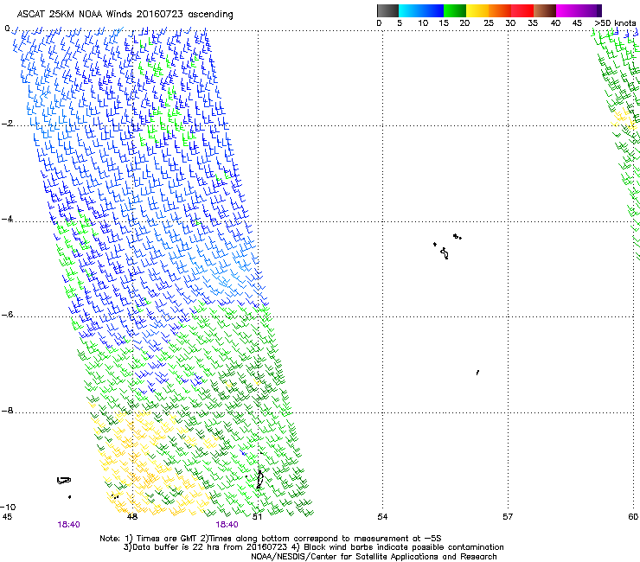The height and width of the screenshot is (562, 640).
Task: Click the note 'Times are GMT' line
Action: coord(271,539)
